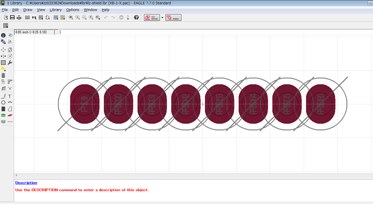Click the traffic-light Go icon

(128, 17)
